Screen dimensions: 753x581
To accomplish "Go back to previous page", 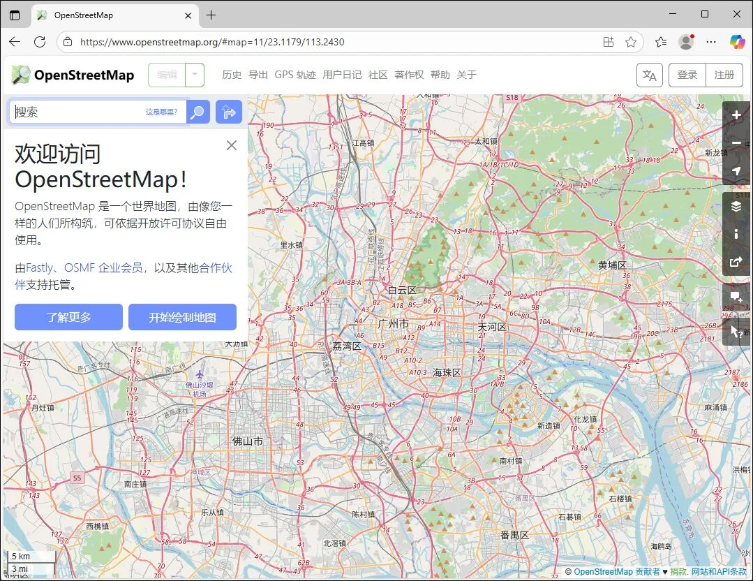I will (15, 42).
